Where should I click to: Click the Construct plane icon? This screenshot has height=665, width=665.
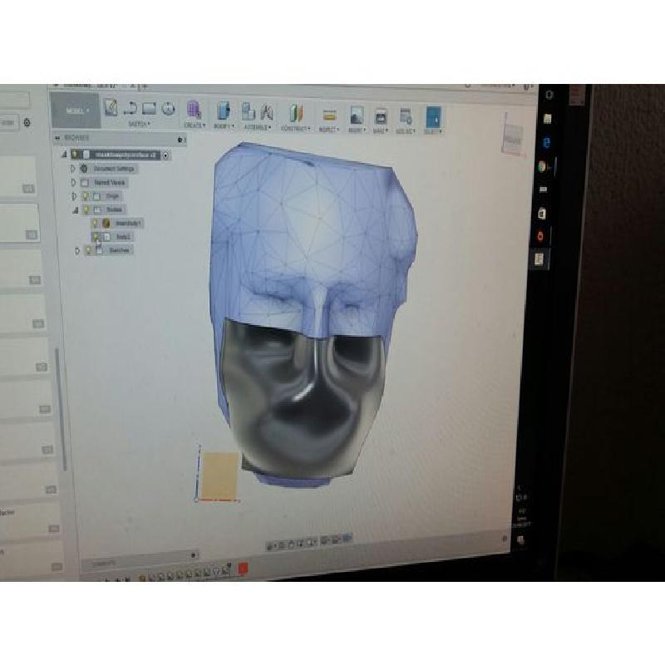pyautogui.click(x=295, y=112)
